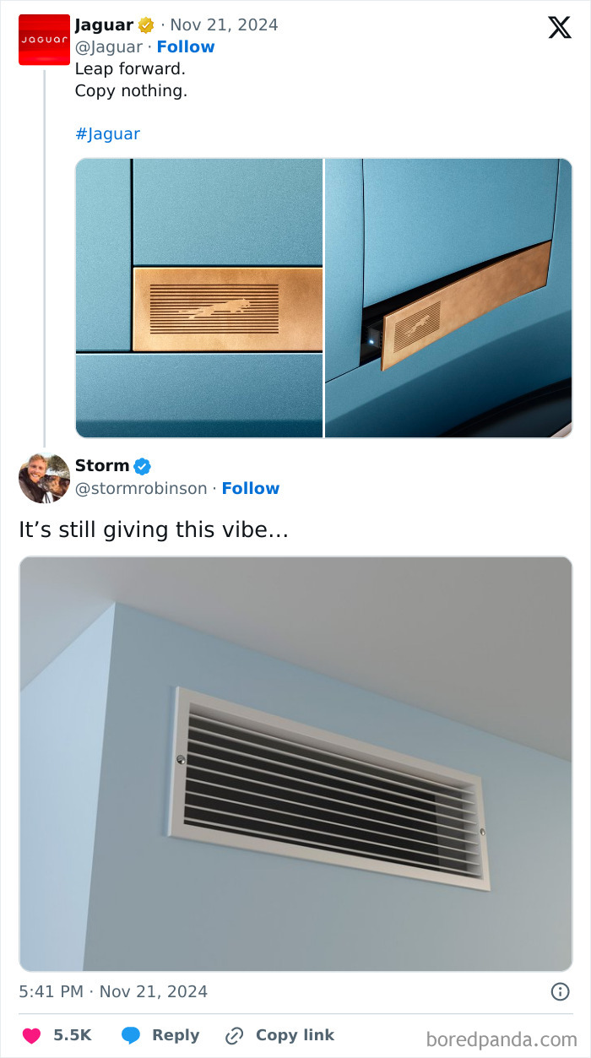The width and height of the screenshot is (591, 1058).
Task: View the right angled Jaguar plate photo
Action: coord(448,298)
